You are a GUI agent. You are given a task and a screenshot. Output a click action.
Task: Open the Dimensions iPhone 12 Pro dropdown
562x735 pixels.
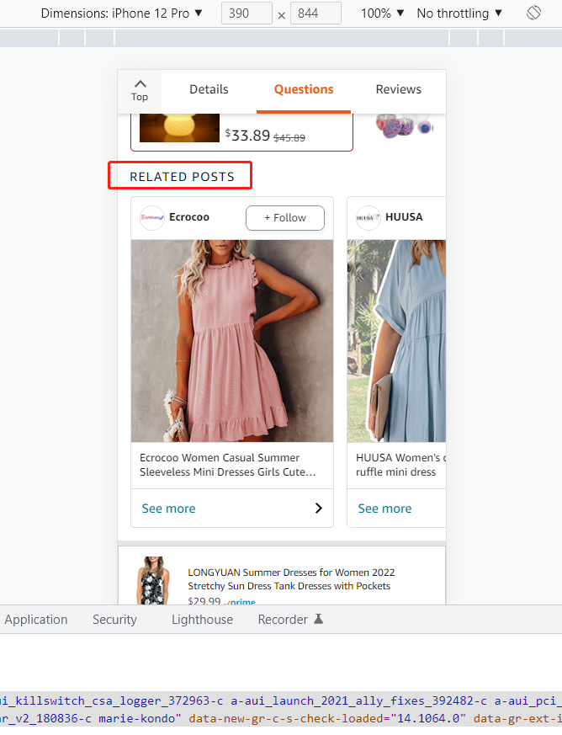(122, 13)
